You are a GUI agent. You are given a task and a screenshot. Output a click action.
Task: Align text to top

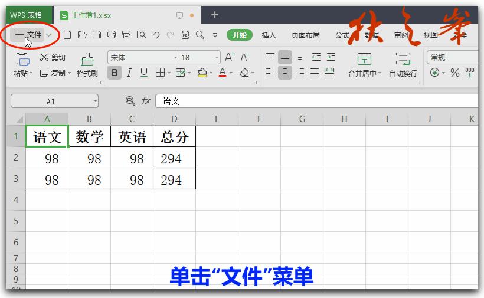(x=270, y=57)
